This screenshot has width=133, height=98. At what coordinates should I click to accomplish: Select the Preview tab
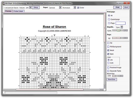coord(8,11)
